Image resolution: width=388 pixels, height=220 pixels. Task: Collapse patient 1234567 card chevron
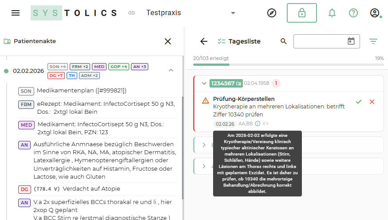tap(204, 83)
